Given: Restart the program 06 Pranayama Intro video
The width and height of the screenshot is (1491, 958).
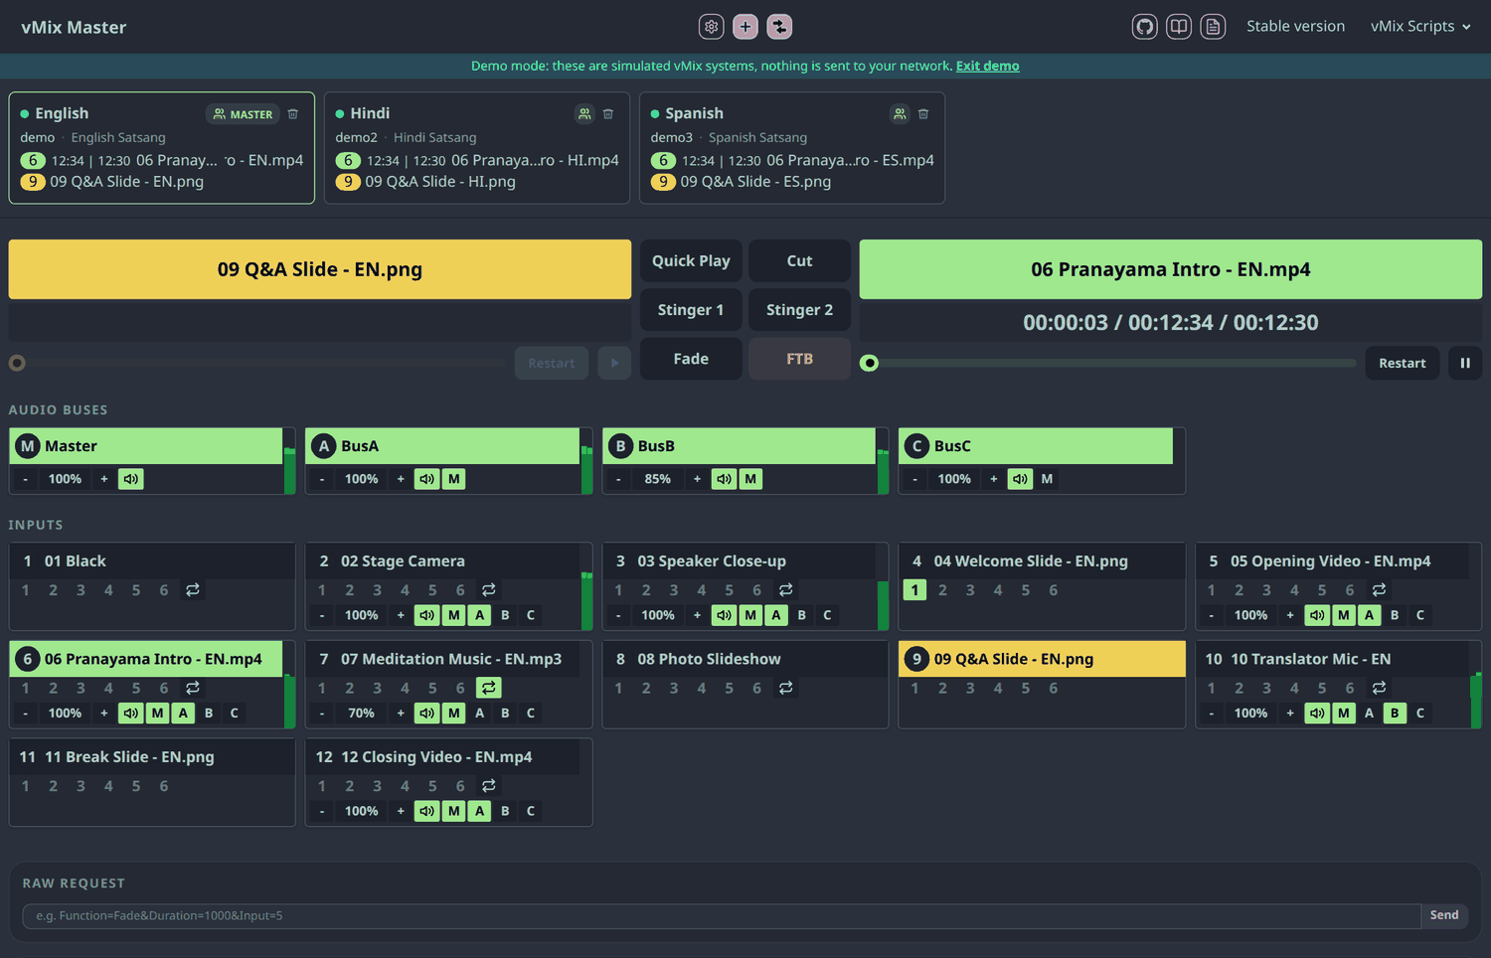Looking at the screenshot, I should [1403, 363].
